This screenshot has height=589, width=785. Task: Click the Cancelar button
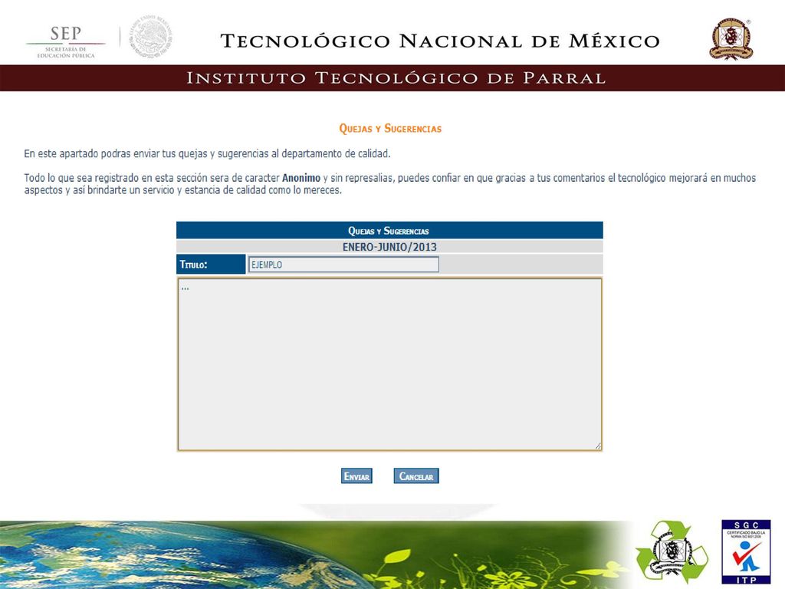[x=416, y=475]
